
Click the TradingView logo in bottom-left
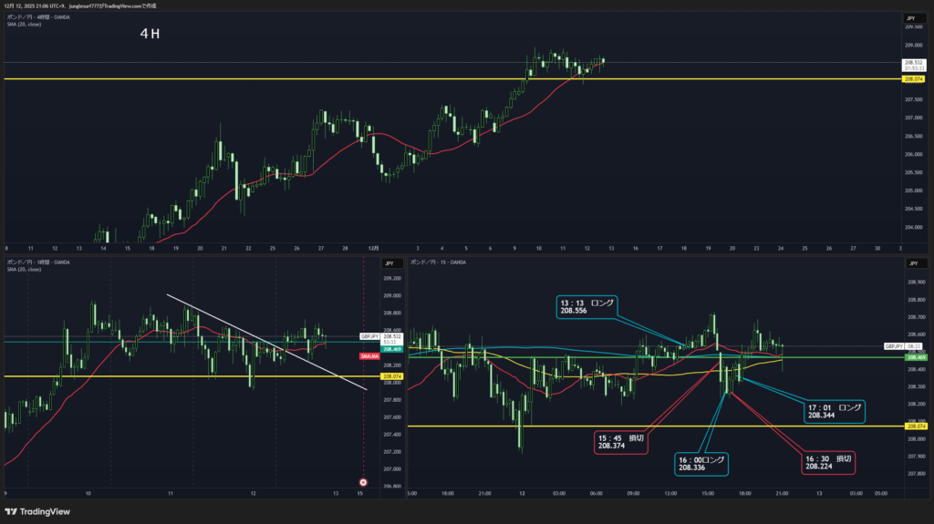click(39, 511)
